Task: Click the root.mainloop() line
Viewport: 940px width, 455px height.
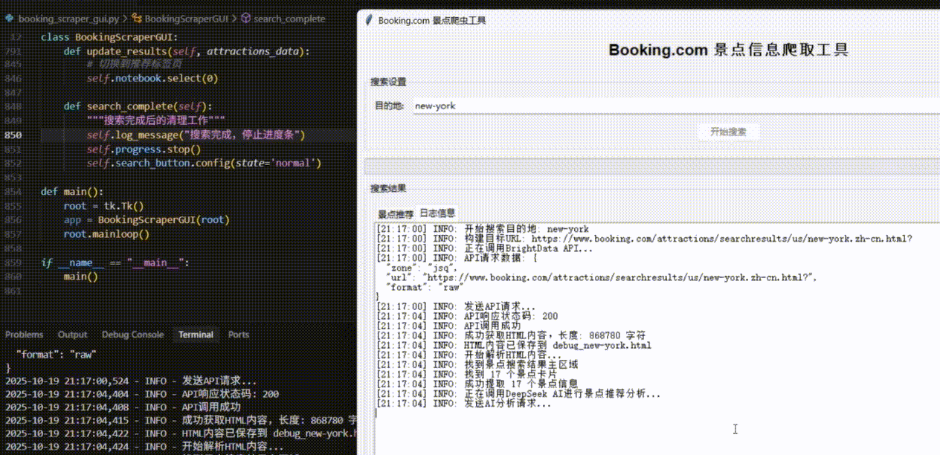Action: click(106, 233)
